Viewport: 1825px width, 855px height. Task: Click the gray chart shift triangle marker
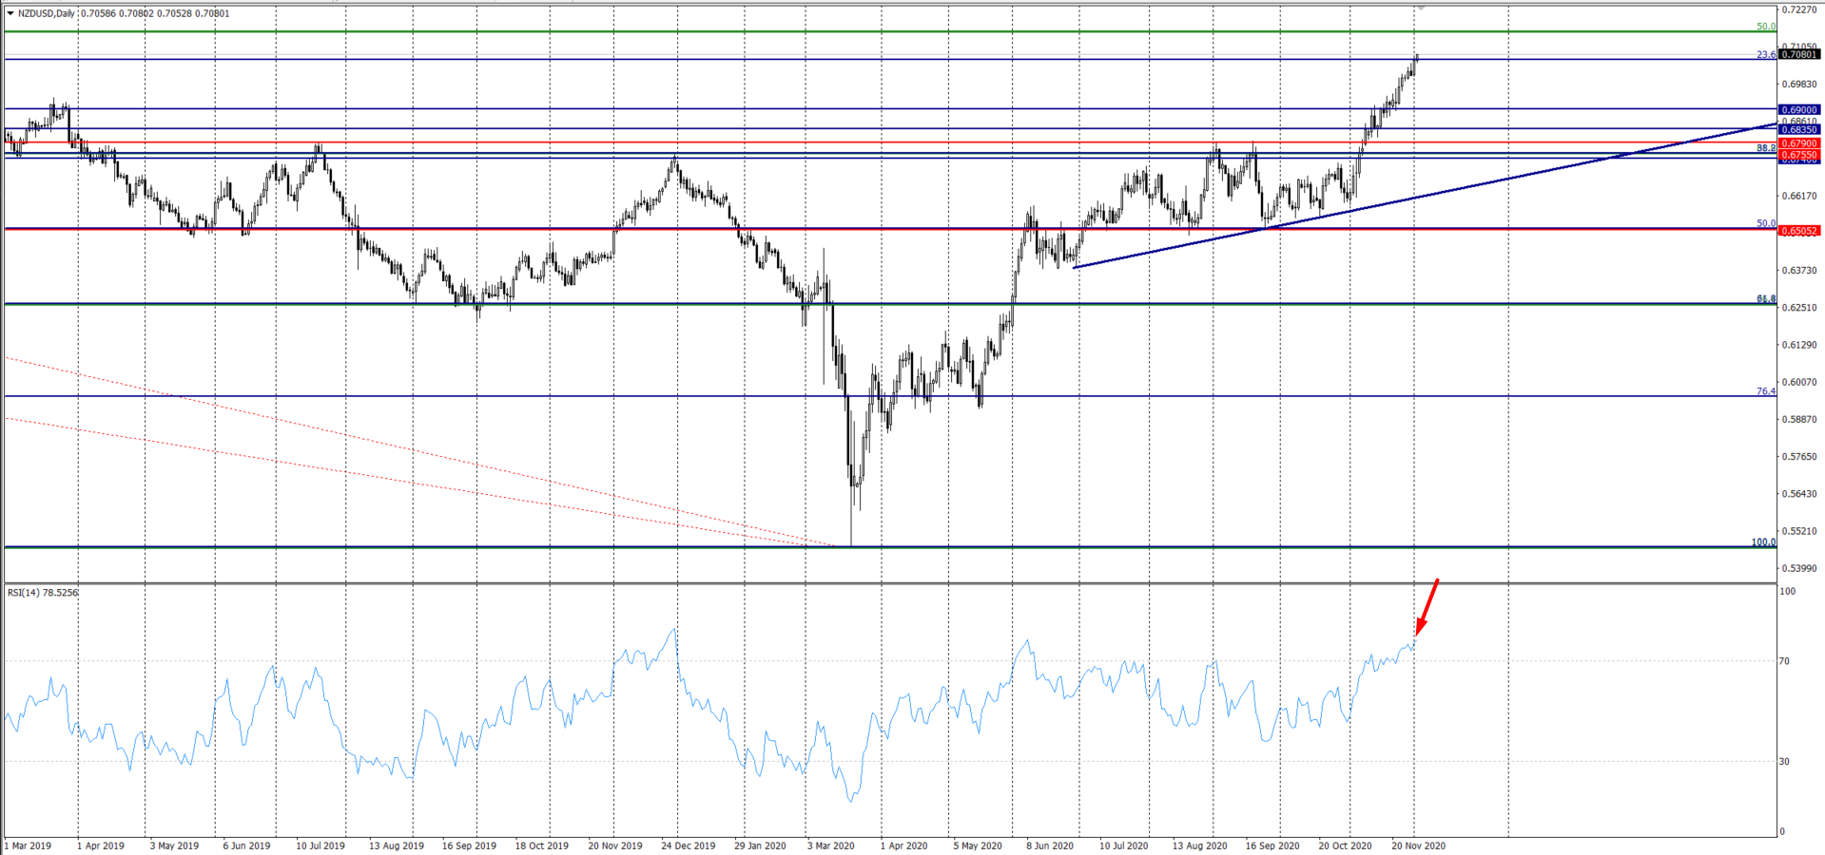(x=1421, y=8)
